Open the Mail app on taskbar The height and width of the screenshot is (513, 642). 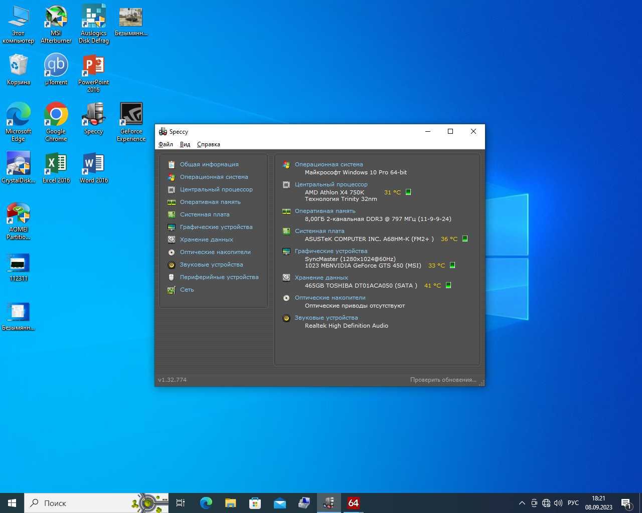280,503
